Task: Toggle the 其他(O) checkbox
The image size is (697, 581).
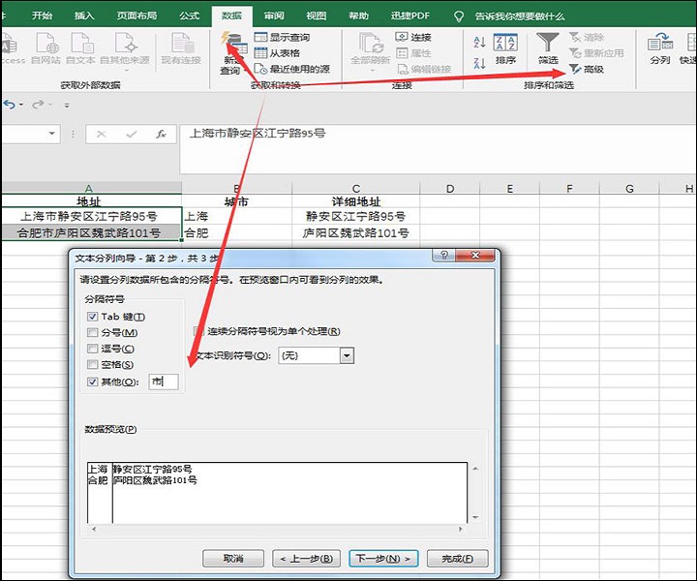Action: (x=93, y=382)
